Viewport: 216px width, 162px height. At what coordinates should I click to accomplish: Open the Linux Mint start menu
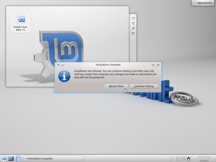click(x=4, y=158)
